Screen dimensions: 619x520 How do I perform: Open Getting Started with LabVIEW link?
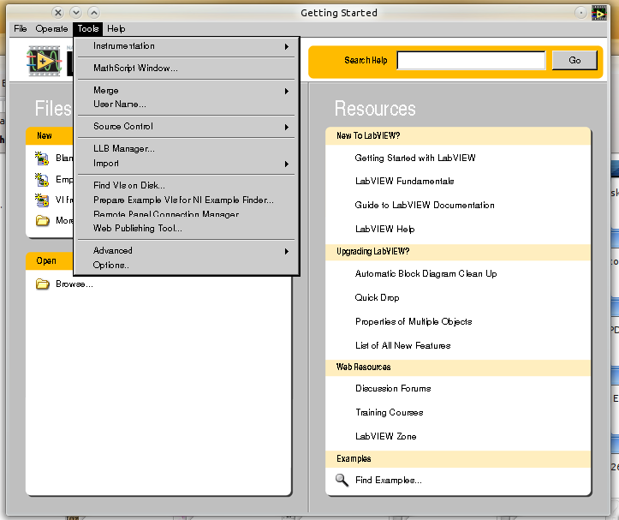pyautogui.click(x=415, y=158)
